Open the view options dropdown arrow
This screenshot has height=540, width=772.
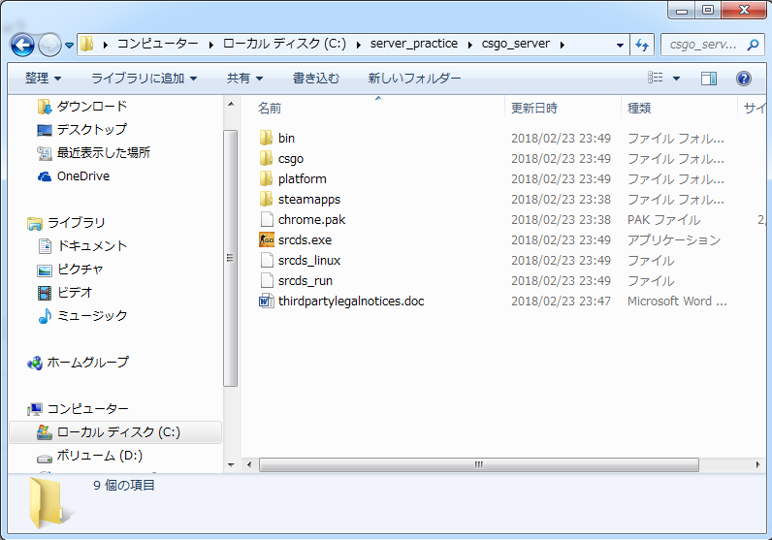[677, 79]
